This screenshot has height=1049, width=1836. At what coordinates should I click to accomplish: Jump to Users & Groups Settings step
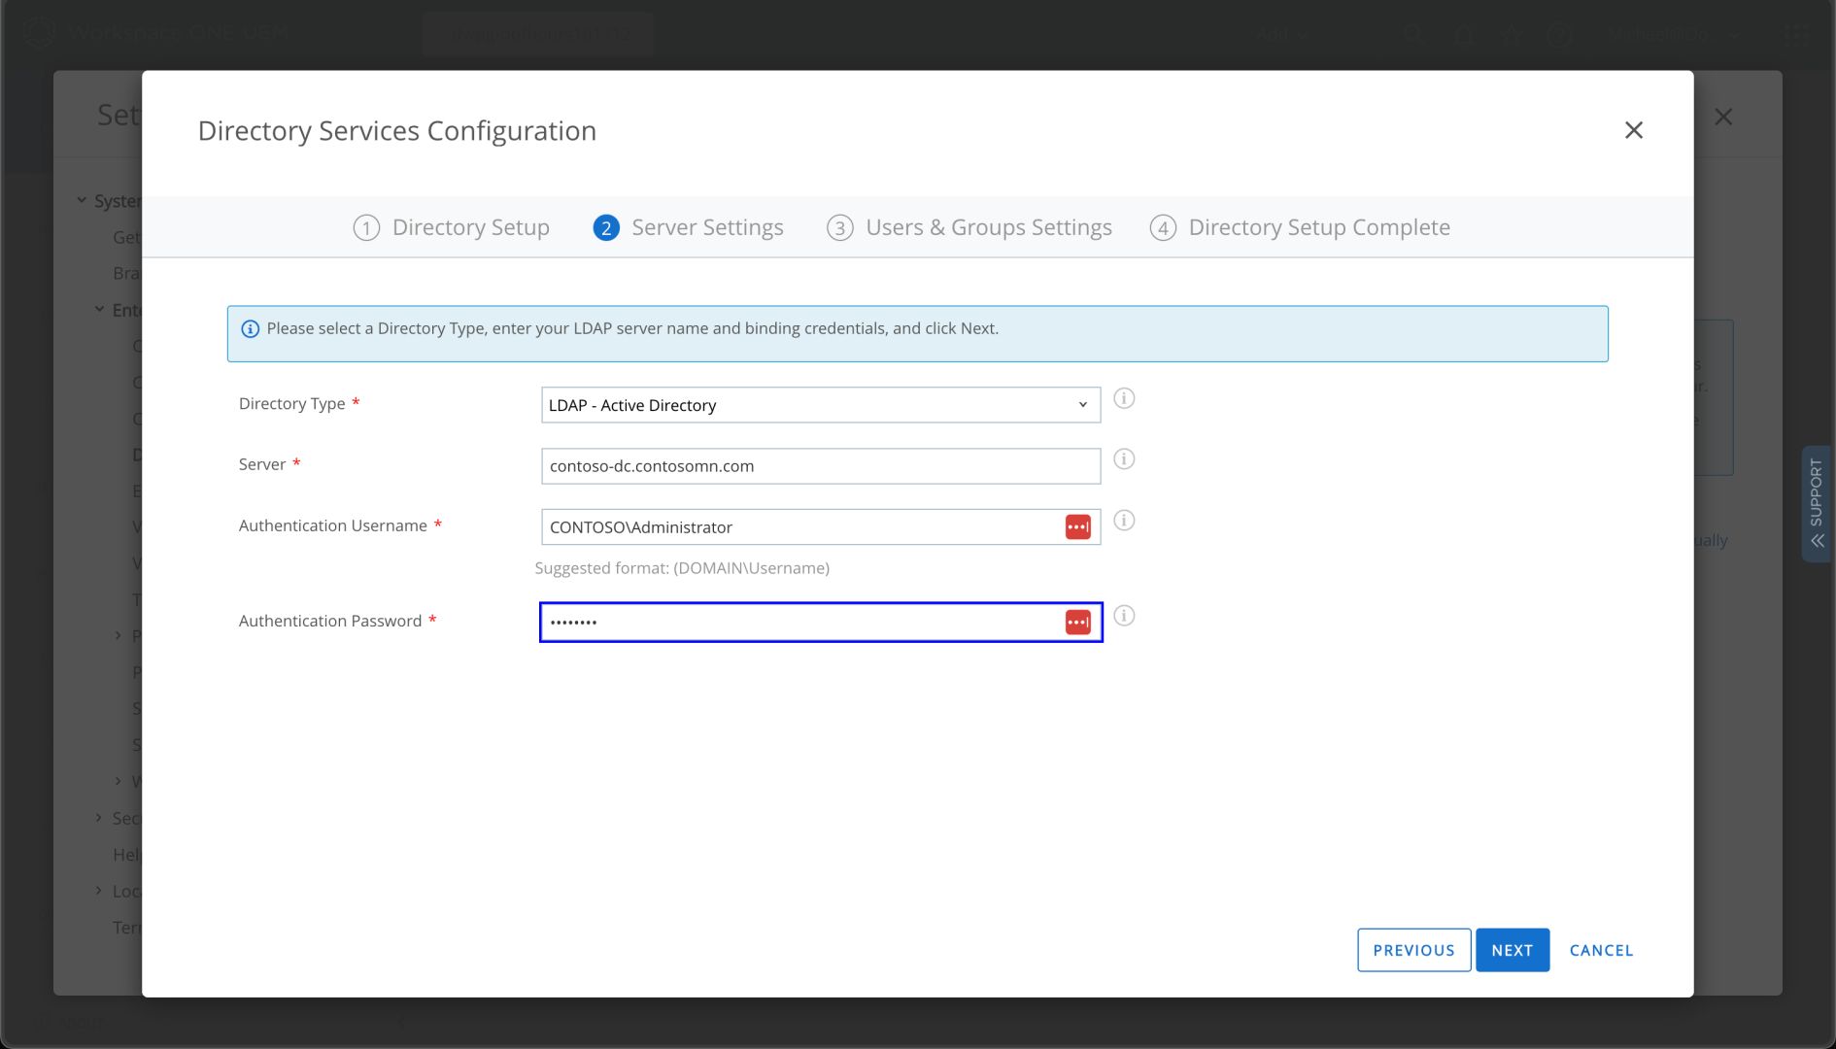click(969, 227)
